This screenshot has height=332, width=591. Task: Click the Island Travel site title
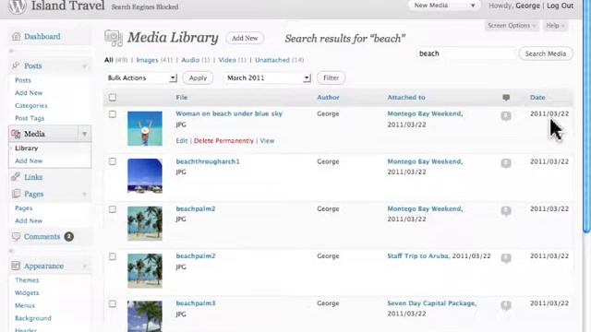pyautogui.click(x=67, y=6)
